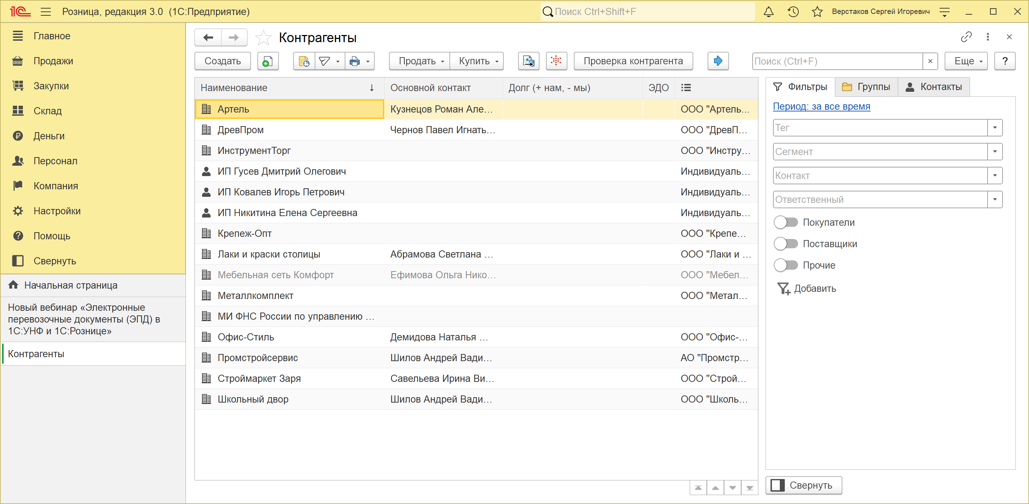1029x504 pixels.
Task: Open the webinar tab about ЭПД
Action: [x=93, y=319]
